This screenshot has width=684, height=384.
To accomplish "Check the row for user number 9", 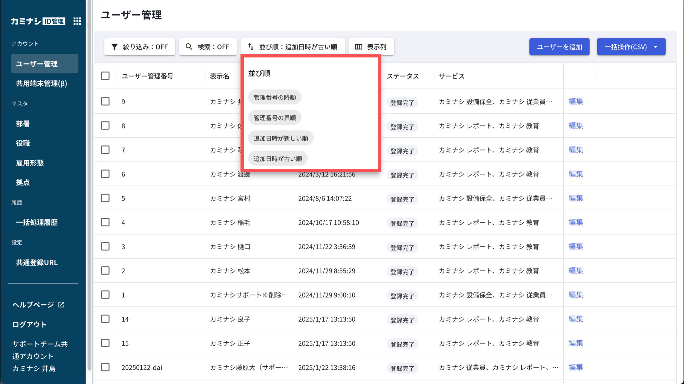I will [105, 101].
